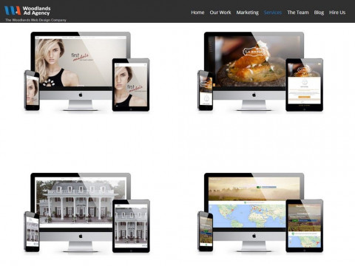Open The Team page
This screenshot has width=355, height=266.
tap(297, 13)
